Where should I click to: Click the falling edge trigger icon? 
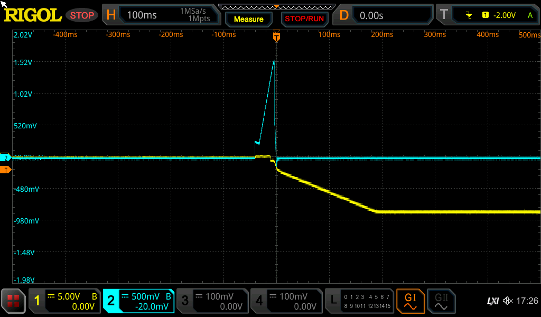[469, 15]
